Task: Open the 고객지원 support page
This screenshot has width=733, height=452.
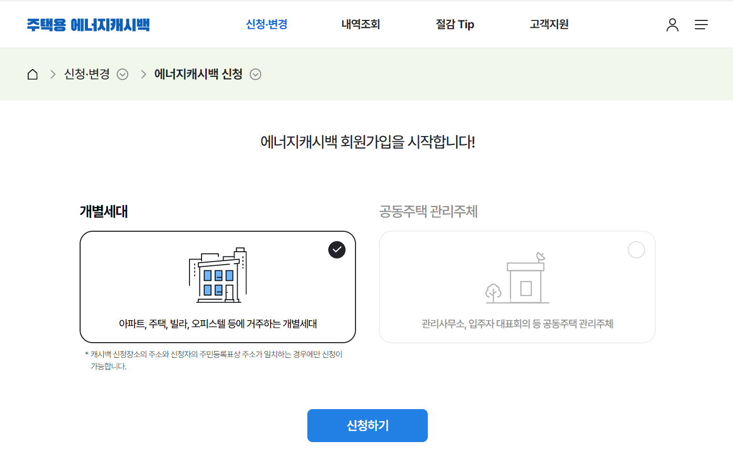Action: pyautogui.click(x=549, y=24)
